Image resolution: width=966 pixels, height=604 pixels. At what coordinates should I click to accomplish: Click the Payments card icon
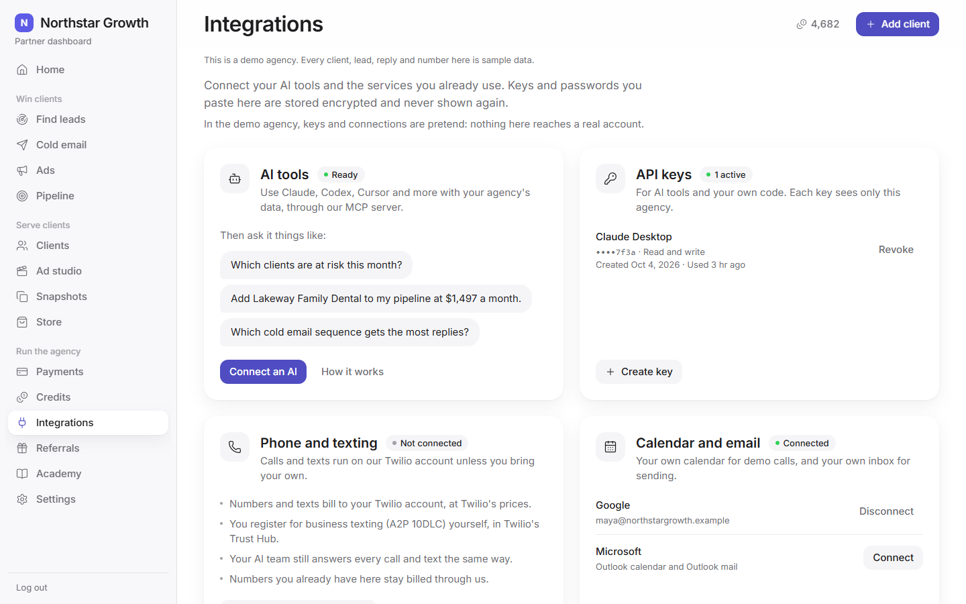coord(22,372)
